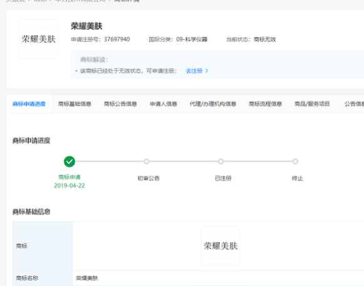Click the 商标申请 step label
This screenshot has width=364, height=286.
coord(70,177)
